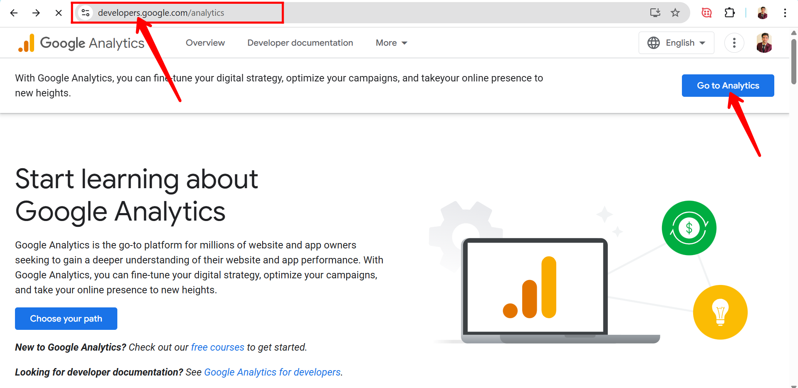Click the browser back arrow

[x=14, y=13]
